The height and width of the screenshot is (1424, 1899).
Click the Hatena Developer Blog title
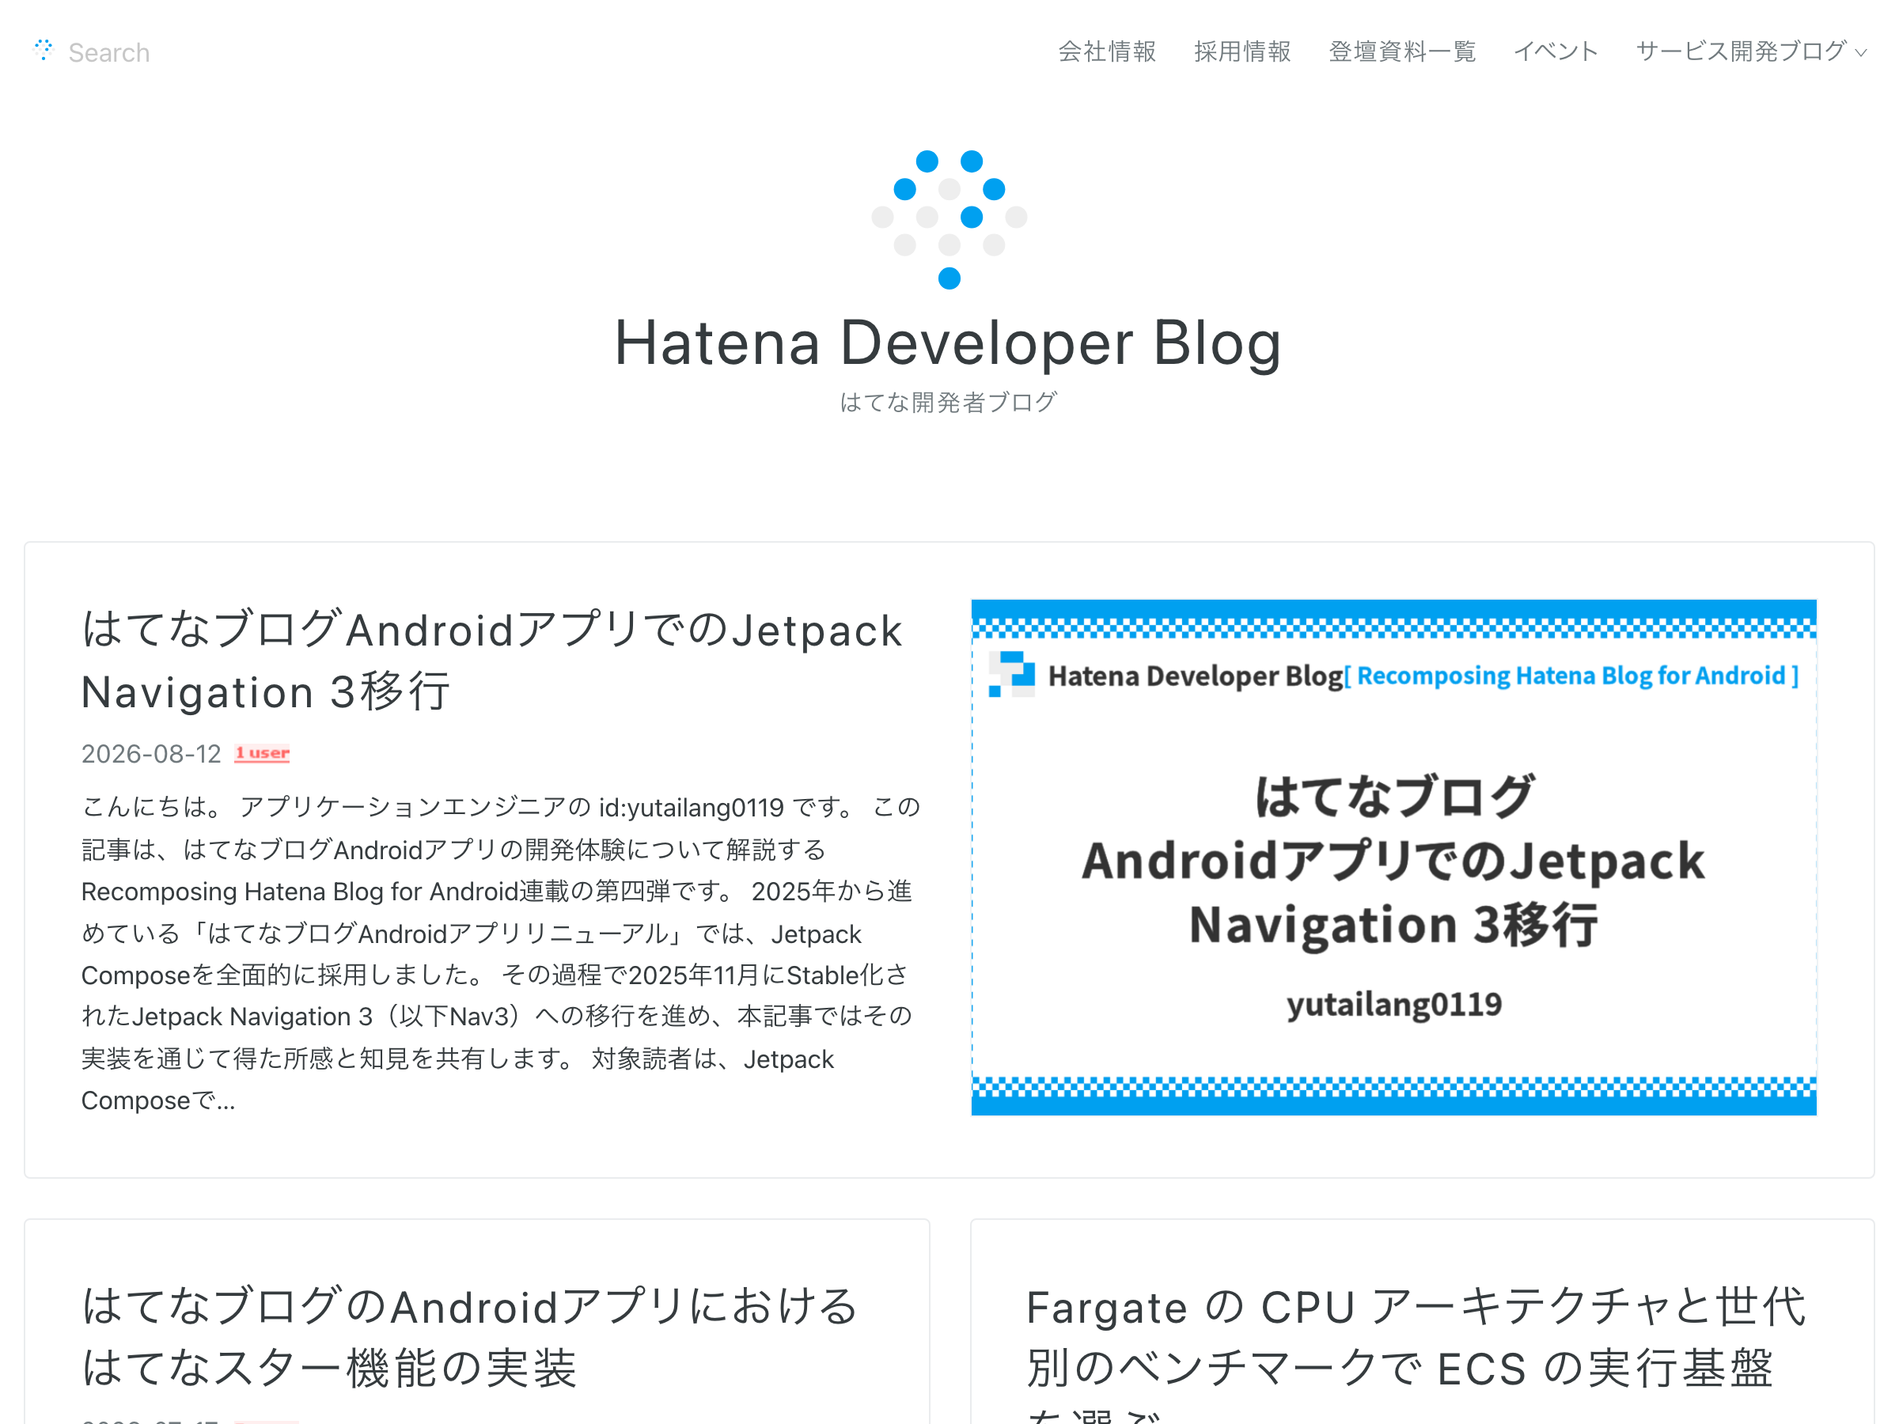point(949,343)
